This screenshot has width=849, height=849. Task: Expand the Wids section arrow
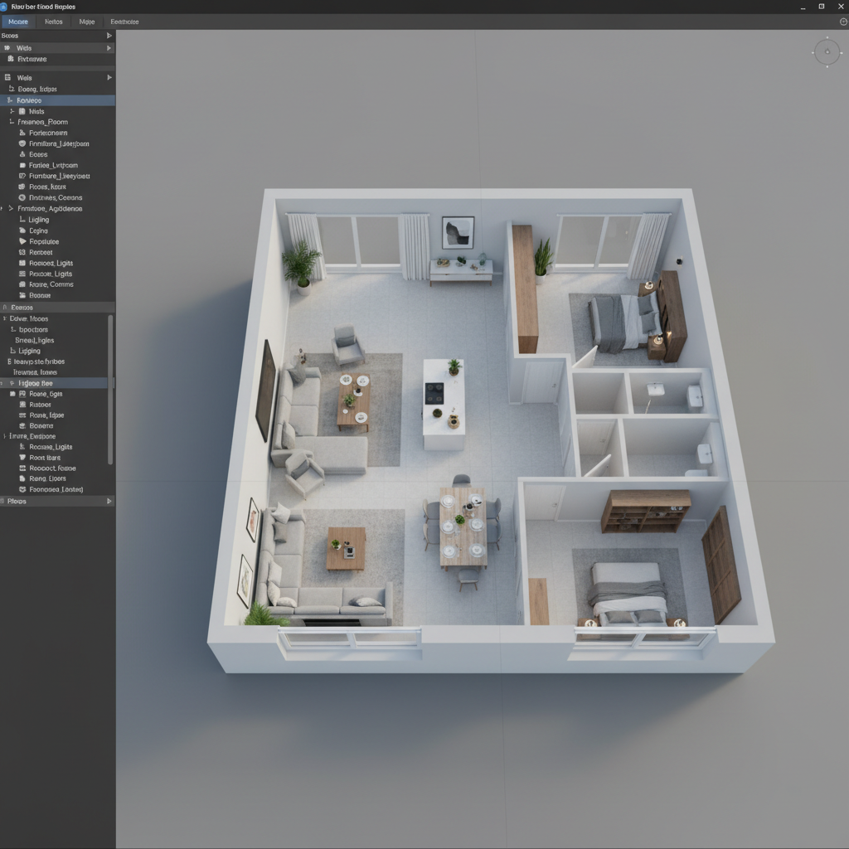pyautogui.click(x=109, y=48)
